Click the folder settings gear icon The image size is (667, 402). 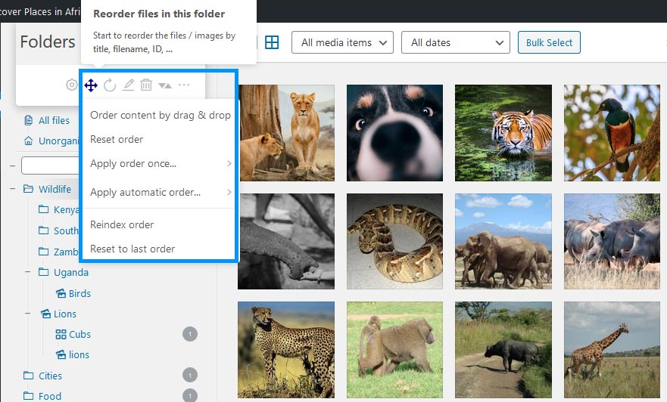[x=72, y=85]
